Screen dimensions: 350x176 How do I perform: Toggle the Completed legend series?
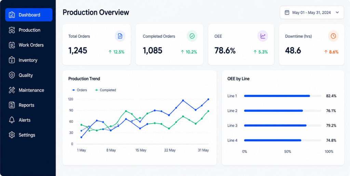pyautogui.click(x=106, y=90)
